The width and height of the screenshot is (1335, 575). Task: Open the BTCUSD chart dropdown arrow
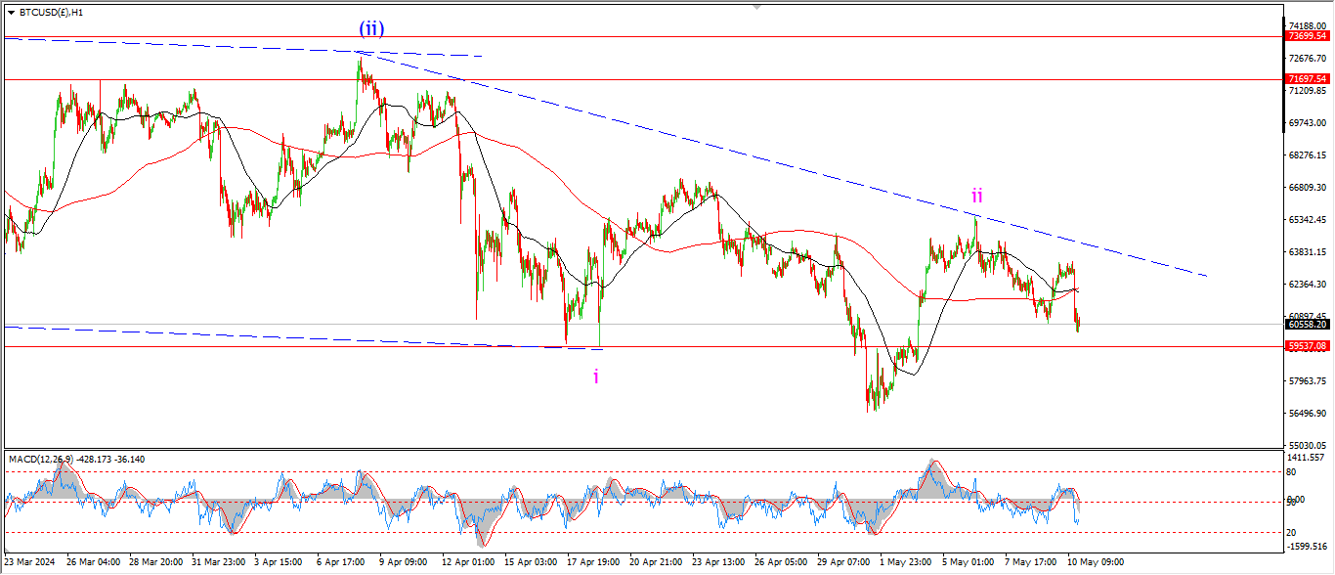[11, 13]
